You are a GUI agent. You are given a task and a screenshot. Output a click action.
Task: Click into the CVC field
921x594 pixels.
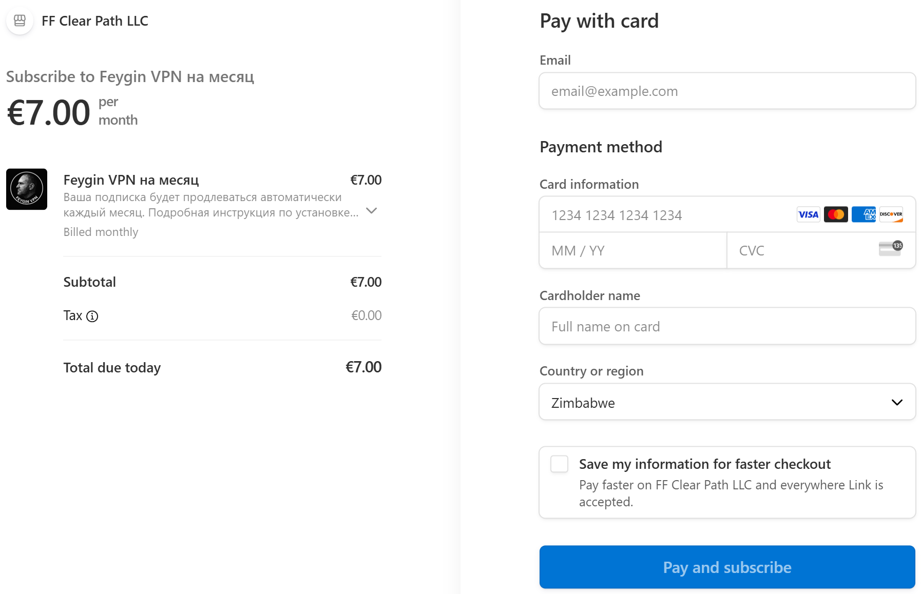801,251
